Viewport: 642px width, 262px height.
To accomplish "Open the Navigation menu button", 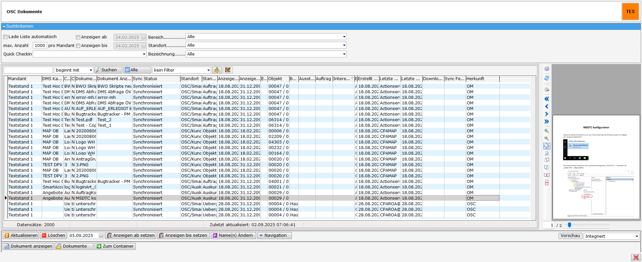I will (x=274, y=235).
